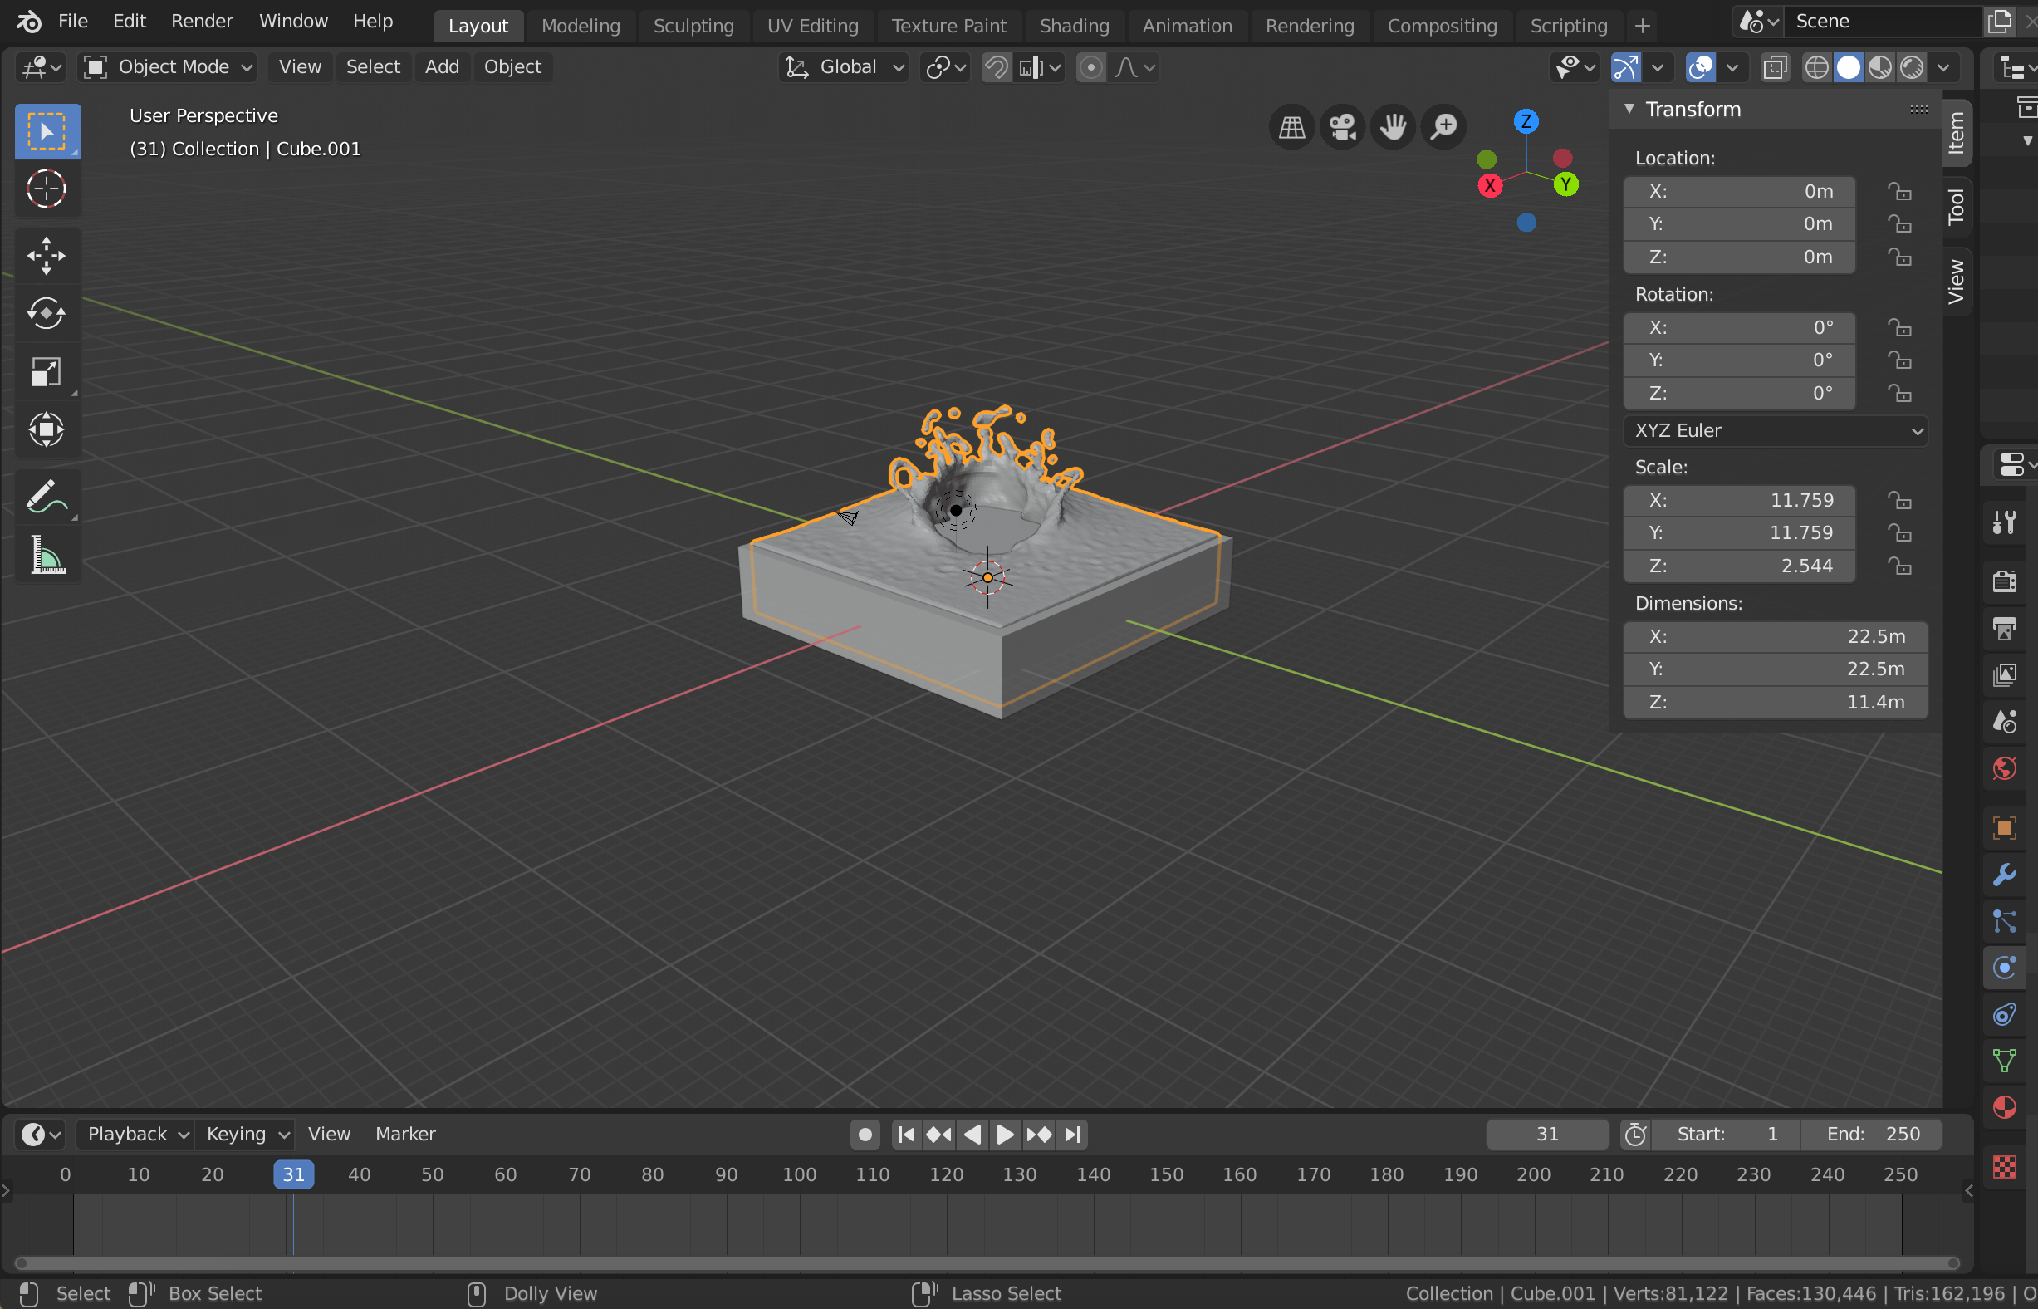Jump to next keyframe
Image resolution: width=2038 pixels, height=1309 pixels.
point(1039,1135)
